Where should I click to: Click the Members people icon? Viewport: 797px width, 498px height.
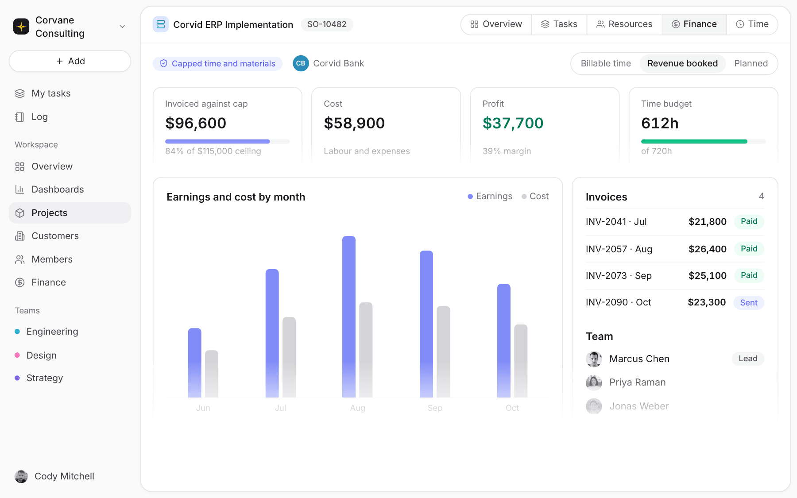20,259
